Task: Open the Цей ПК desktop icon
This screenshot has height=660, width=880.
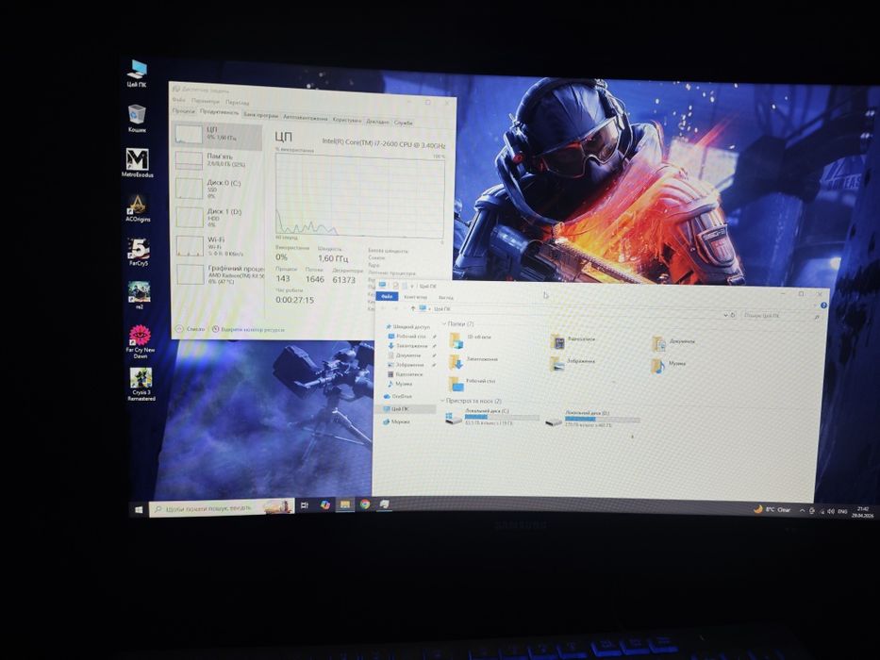Action: [137, 74]
